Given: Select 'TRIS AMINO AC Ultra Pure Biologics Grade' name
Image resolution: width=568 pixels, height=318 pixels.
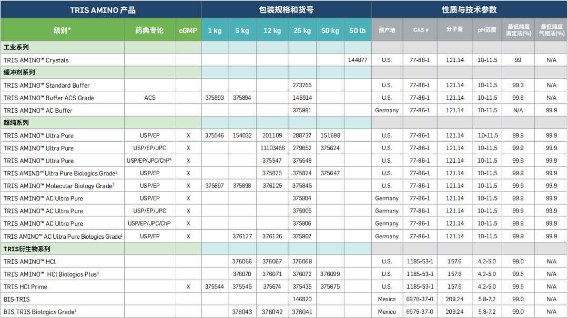Looking at the screenshot, I should 63,236.
